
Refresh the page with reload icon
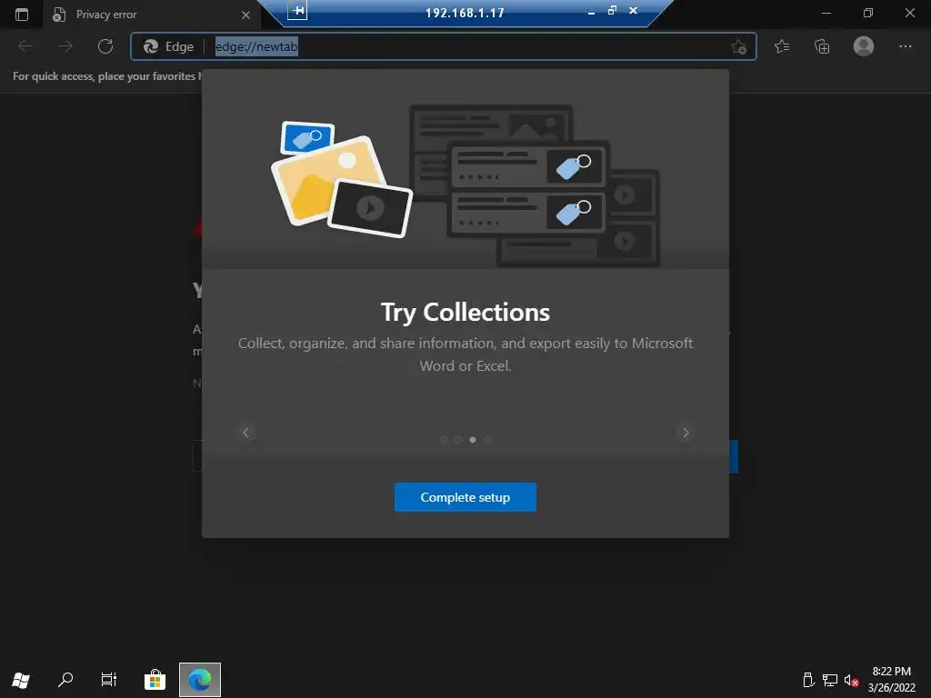pos(105,46)
